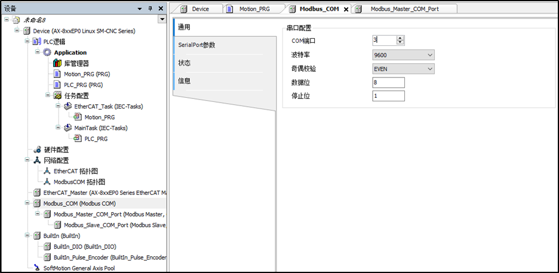Open the ModbusCOM 拓扑图 icon
559x273 pixels.
47,182
